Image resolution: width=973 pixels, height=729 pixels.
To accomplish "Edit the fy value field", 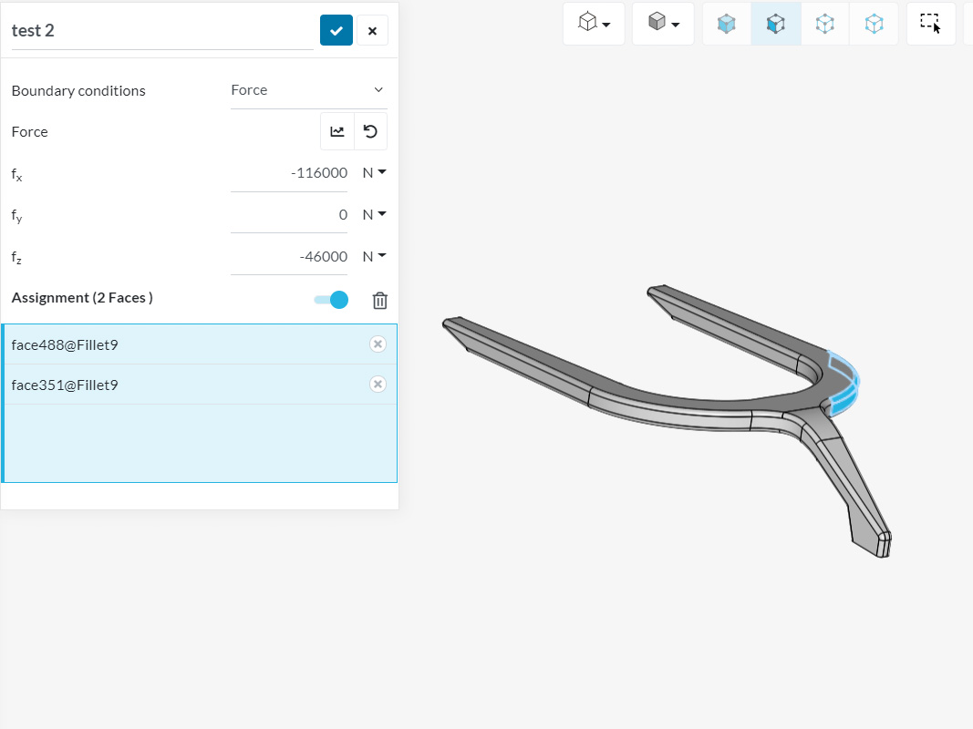I will [x=288, y=215].
